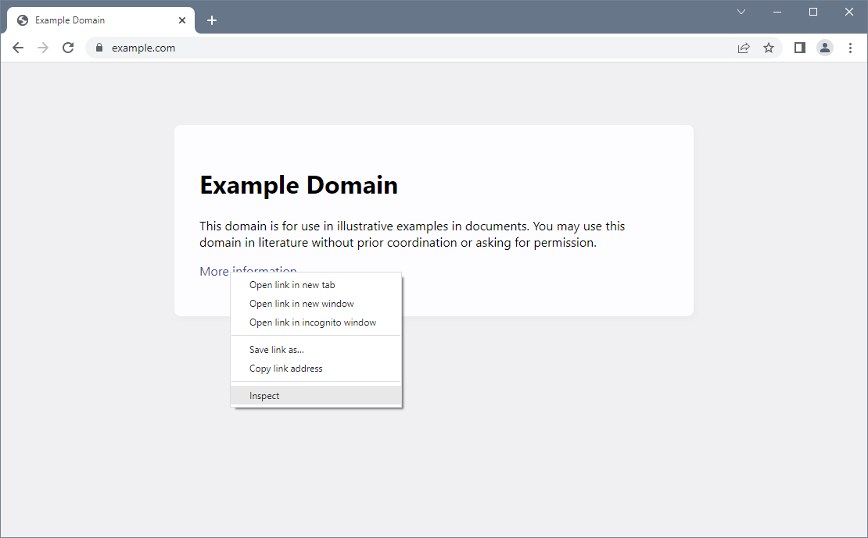Open the side panel icon
Image resolution: width=868 pixels, height=538 pixels.
800,48
